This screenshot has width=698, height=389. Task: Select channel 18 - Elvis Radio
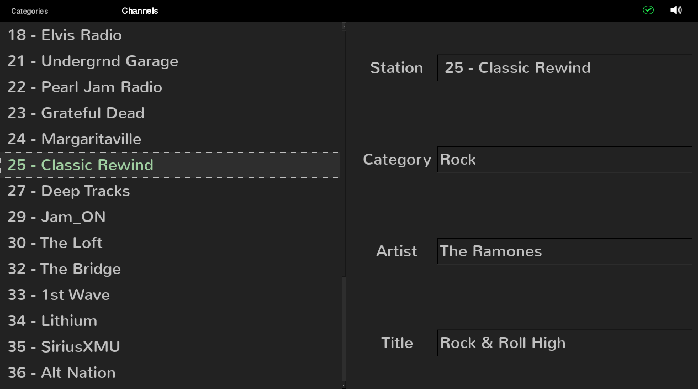click(170, 35)
